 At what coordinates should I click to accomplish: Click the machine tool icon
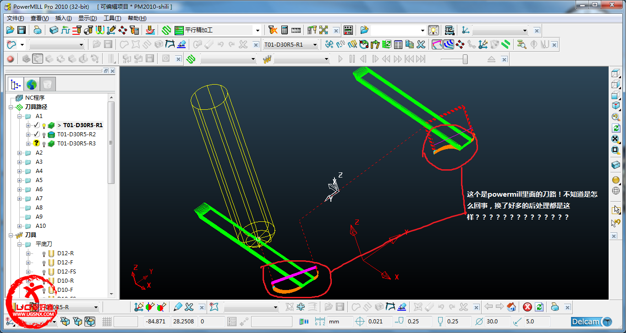tap(450, 30)
